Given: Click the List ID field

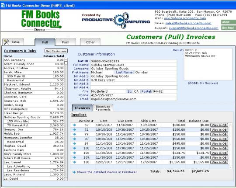Looking at the screenshot, I should pos(133,61).
